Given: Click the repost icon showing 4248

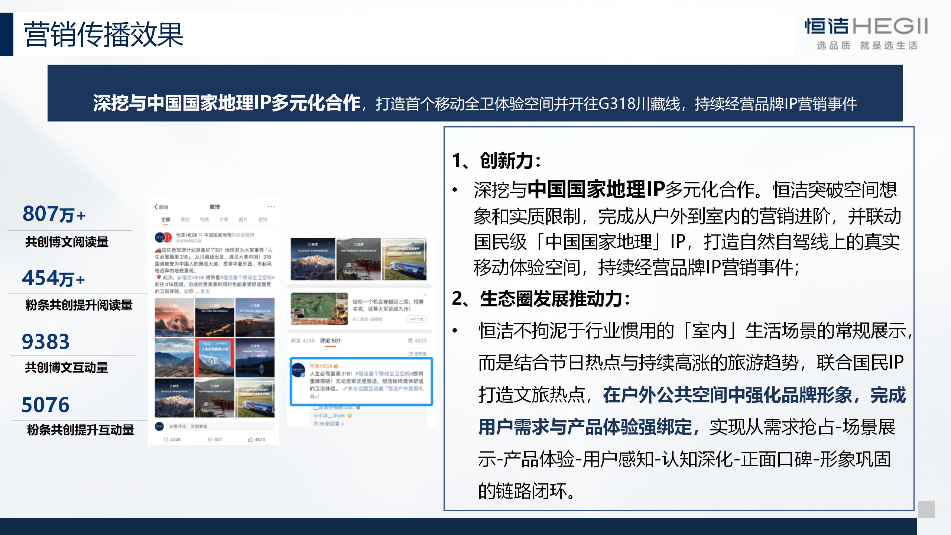Looking at the screenshot, I should pyautogui.click(x=166, y=440).
